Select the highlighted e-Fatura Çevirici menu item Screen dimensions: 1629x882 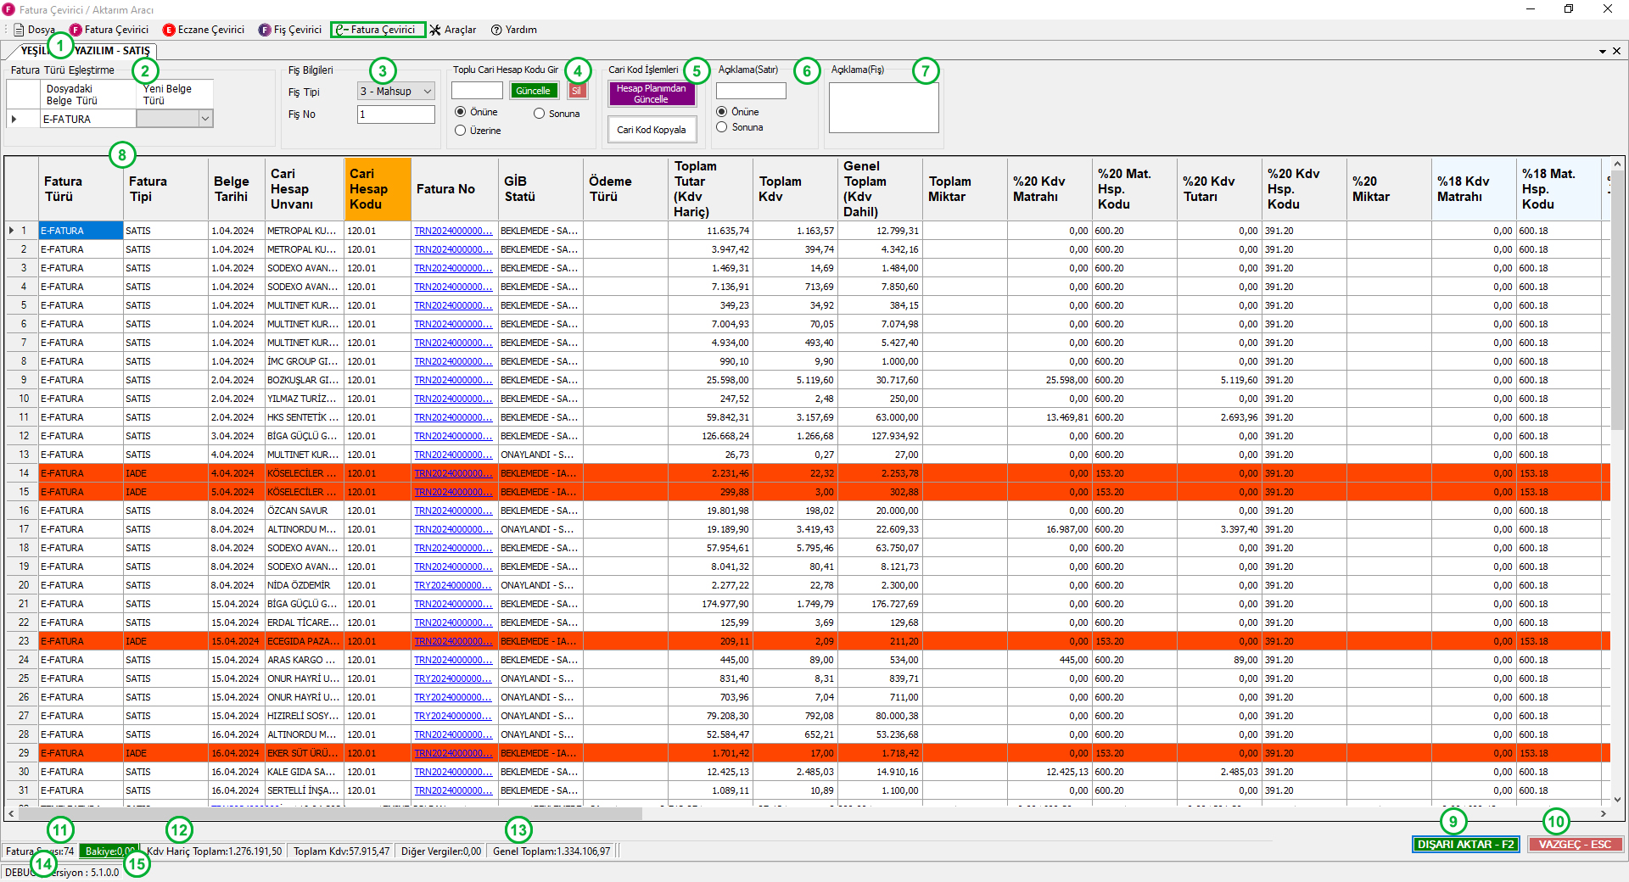378,30
